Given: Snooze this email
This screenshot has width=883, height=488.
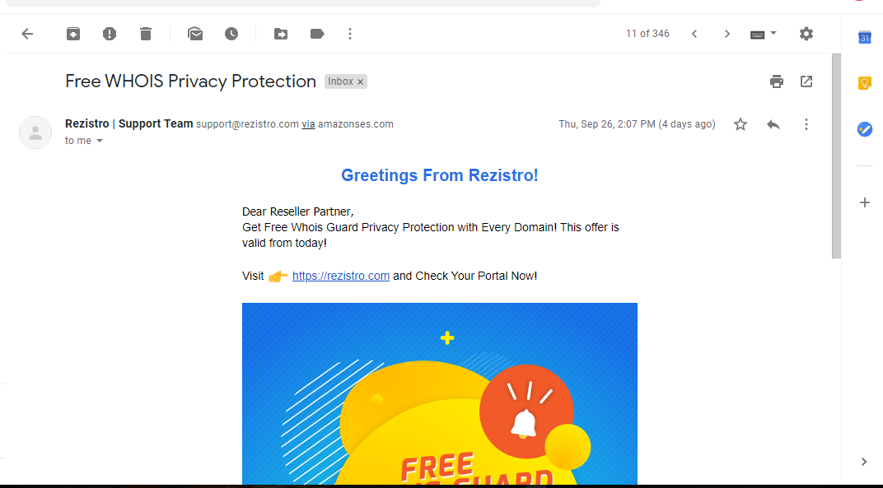Looking at the screenshot, I should click(231, 34).
